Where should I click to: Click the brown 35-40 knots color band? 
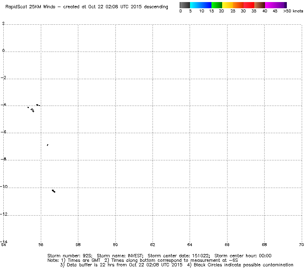260,5
